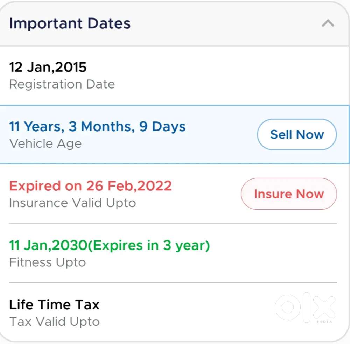This screenshot has width=350, height=344.
Task: Select the Insurance Valid Upto label
Action: click(x=72, y=203)
